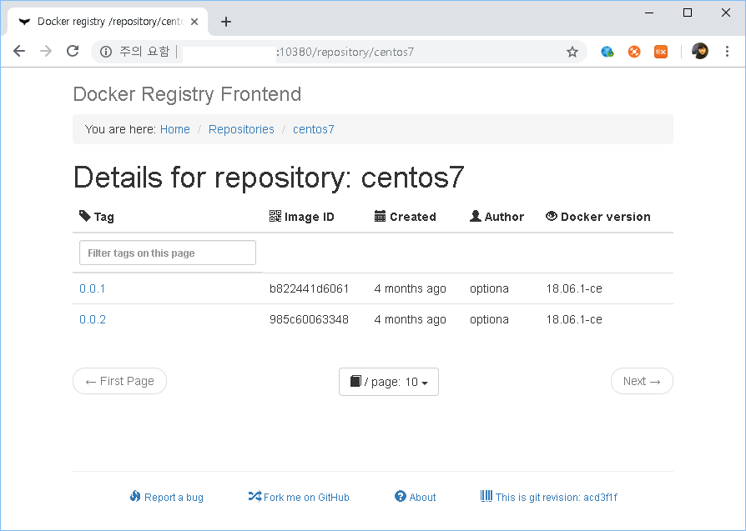Click the centos7 breadcrumb link
746x531 pixels.
tap(314, 129)
